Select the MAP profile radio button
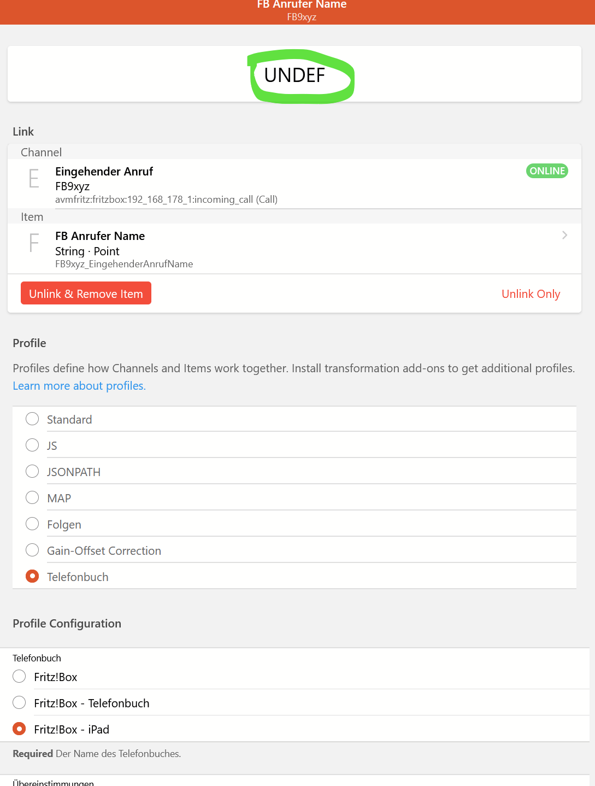This screenshot has height=786, width=595. 32,498
